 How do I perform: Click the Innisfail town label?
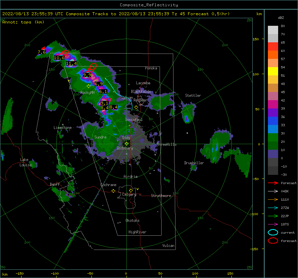[x=134, y=120]
